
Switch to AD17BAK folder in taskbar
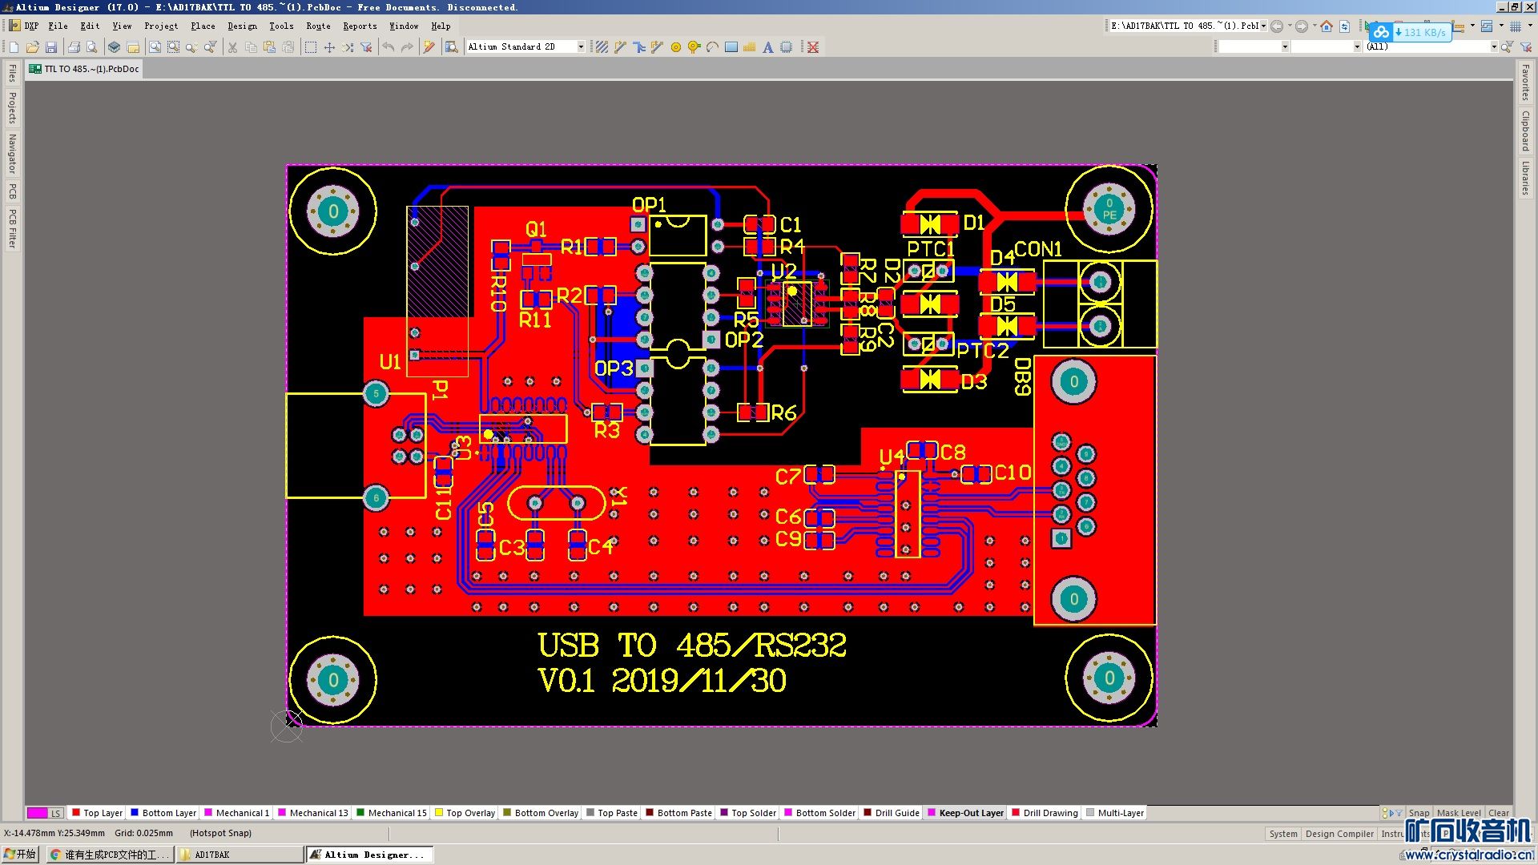pos(239,855)
